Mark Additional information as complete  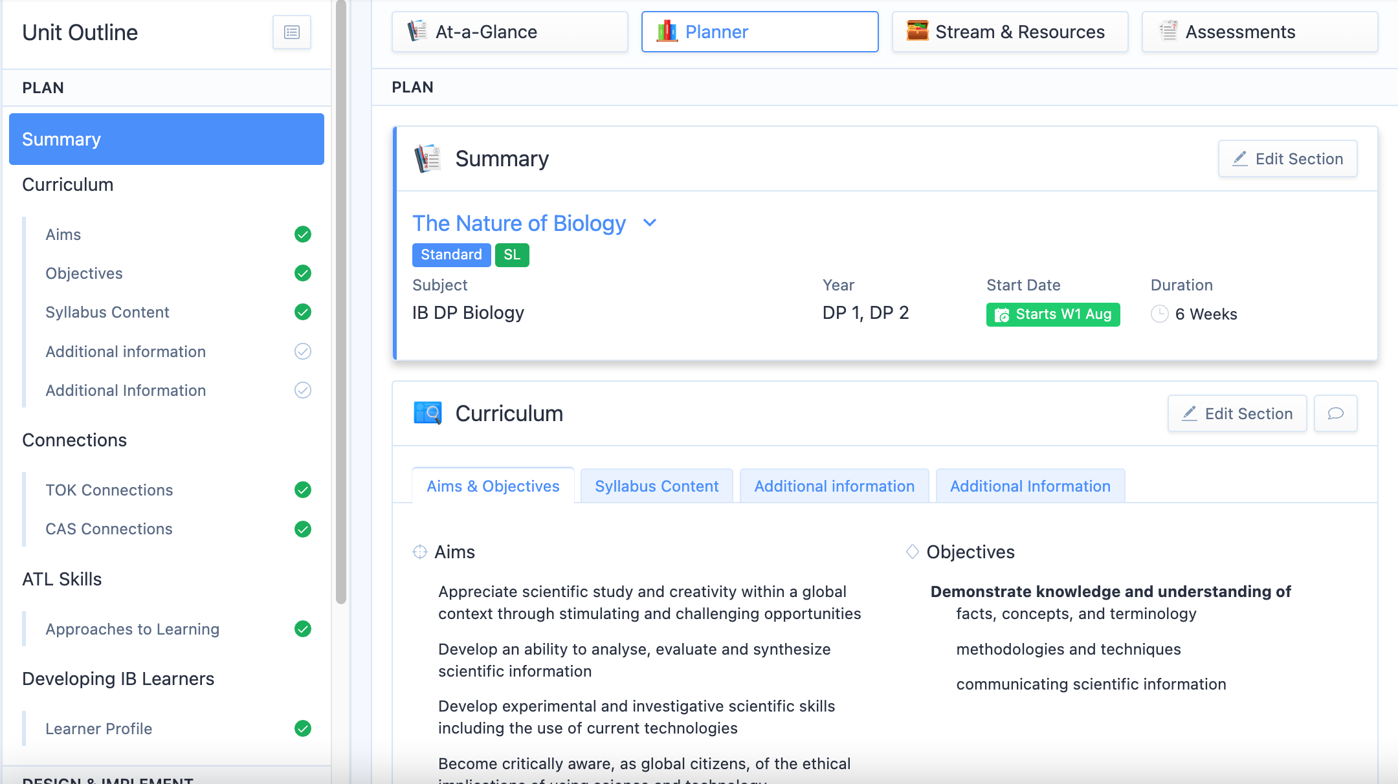(x=303, y=351)
